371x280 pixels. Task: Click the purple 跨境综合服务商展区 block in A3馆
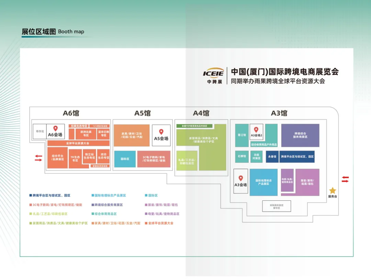[x=300, y=136]
